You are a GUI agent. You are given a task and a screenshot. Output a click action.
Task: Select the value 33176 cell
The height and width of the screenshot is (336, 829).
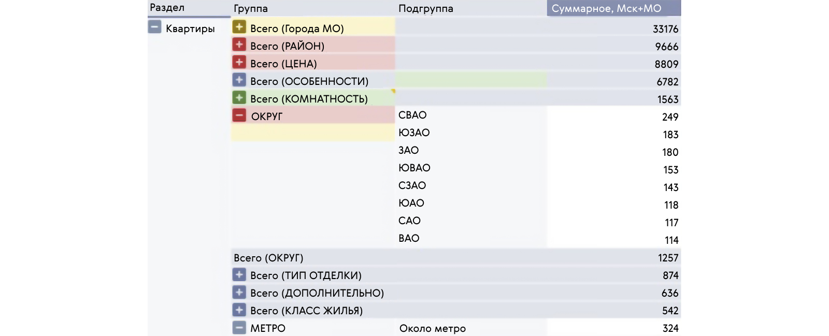665,29
